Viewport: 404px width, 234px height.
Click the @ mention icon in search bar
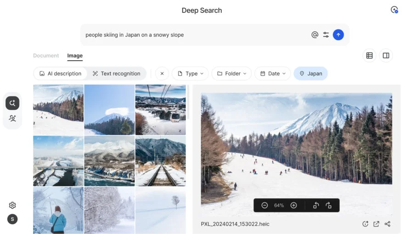pyautogui.click(x=314, y=34)
